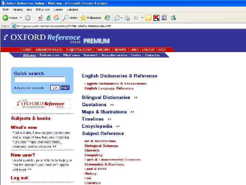
Task: Open Biological Sciences subject link
Action: tap(101, 146)
